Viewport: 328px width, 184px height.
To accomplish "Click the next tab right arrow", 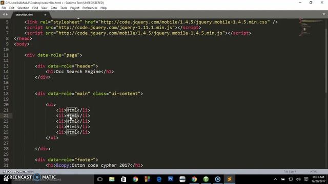I will 7,14.
